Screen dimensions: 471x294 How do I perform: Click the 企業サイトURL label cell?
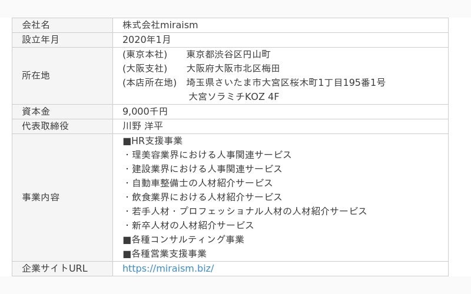pyautogui.click(x=62, y=269)
